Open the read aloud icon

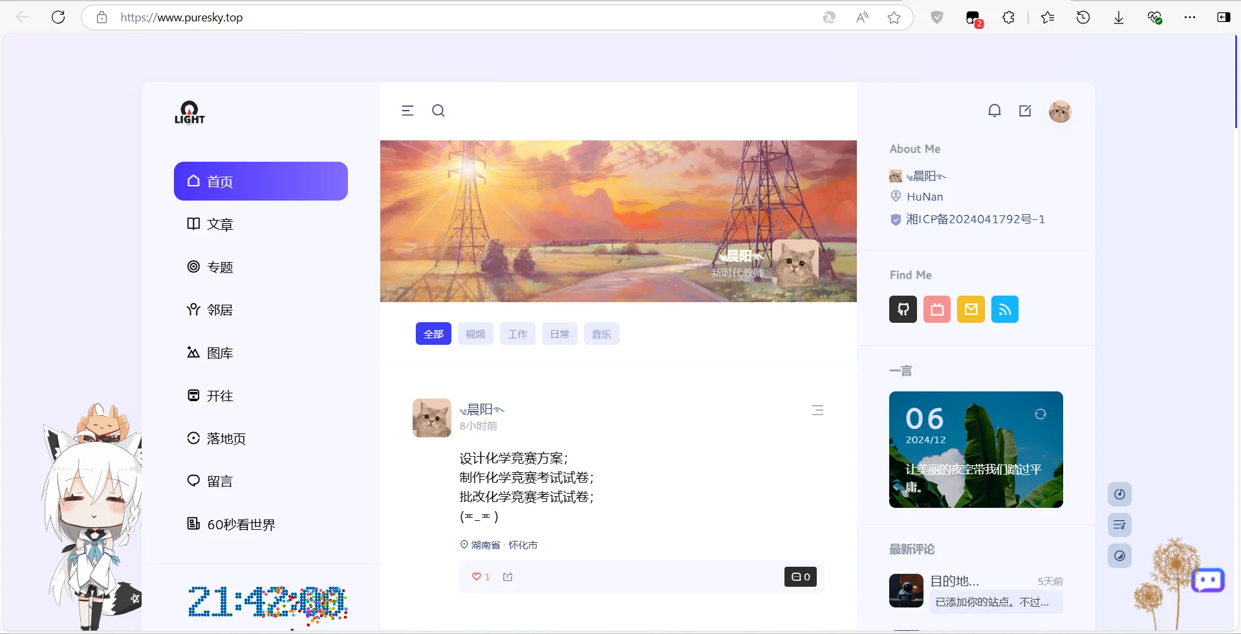(x=862, y=17)
